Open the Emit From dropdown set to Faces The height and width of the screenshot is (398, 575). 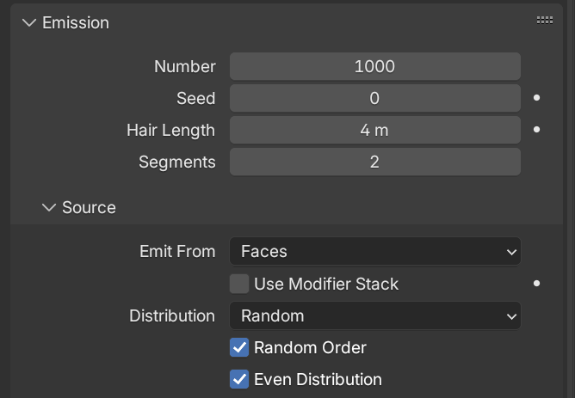(374, 251)
